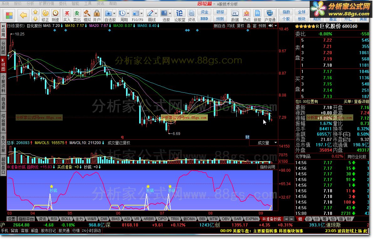Toggle the 删自选 remove favorite button
Image resolution: width=373 pixels, height=239 pixels.
point(219,26)
